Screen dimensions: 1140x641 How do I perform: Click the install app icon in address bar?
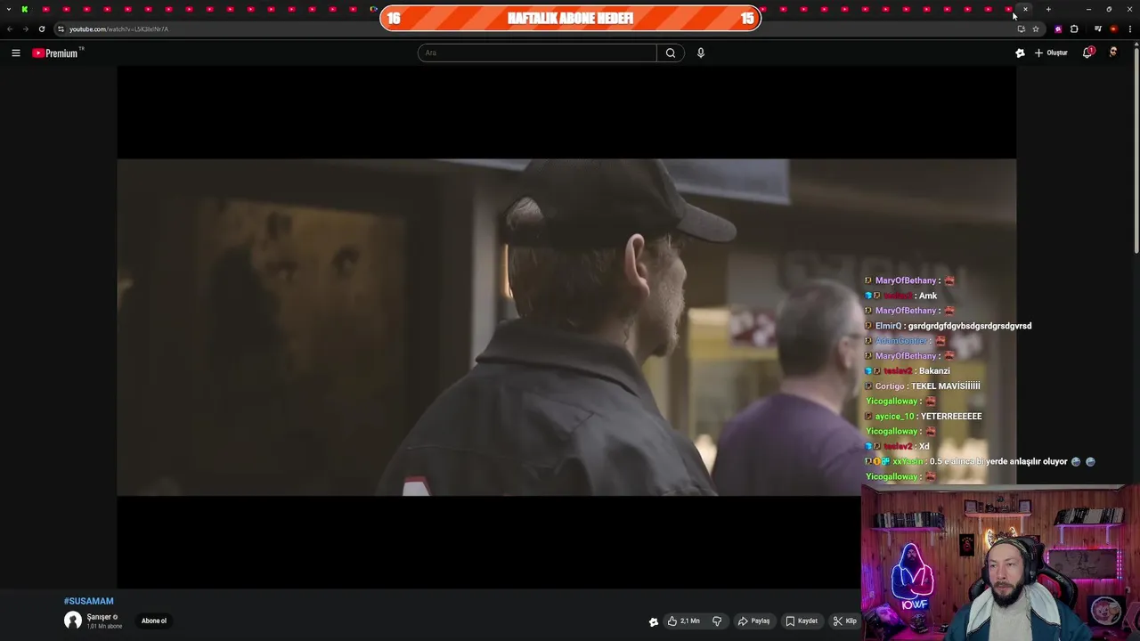(x=1021, y=28)
